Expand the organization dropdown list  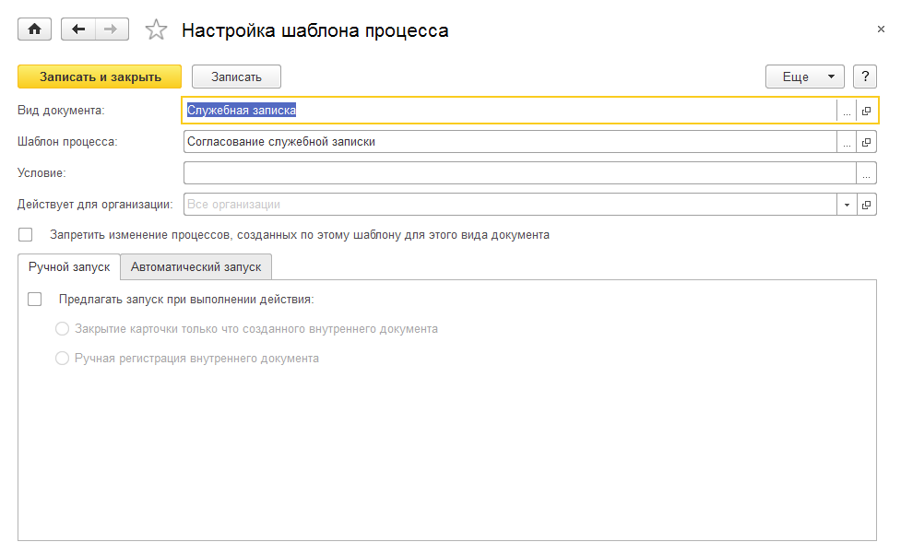tap(846, 204)
